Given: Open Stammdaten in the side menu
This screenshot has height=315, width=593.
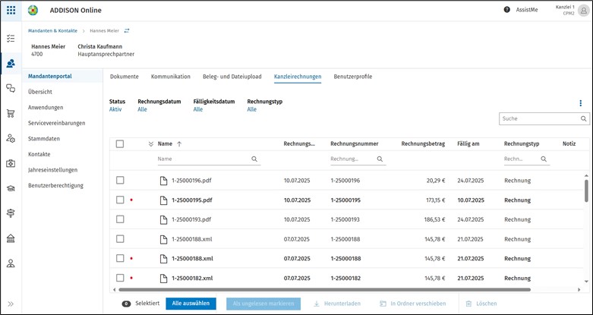Looking at the screenshot, I should [44, 139].
